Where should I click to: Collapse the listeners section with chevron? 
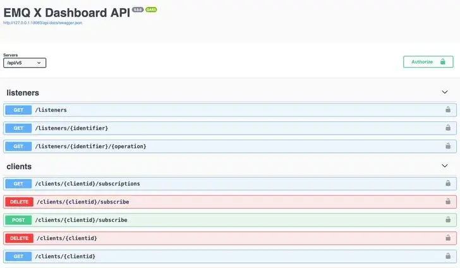[445, 92]
